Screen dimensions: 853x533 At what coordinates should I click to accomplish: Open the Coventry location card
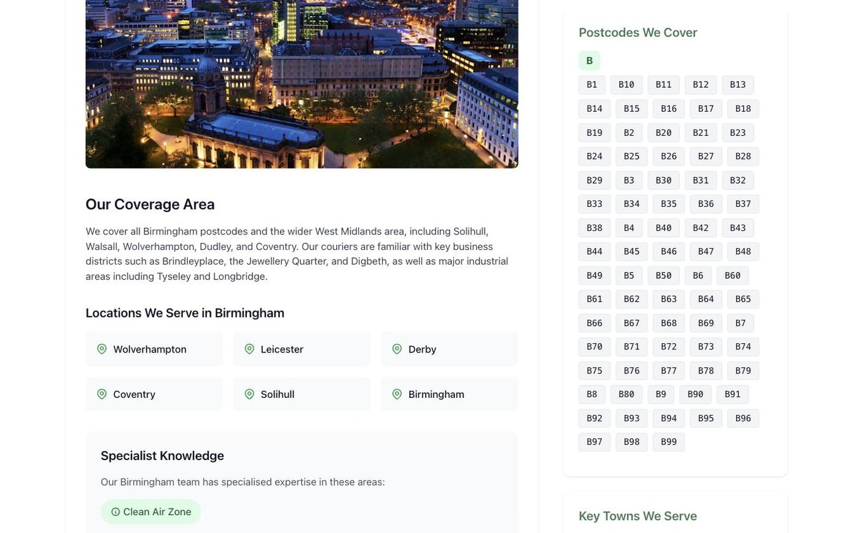coord(154,394)
